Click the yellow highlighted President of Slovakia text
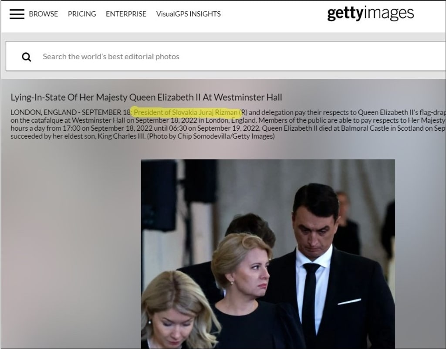Screen dimensions: 446x349 coord(186,112)
